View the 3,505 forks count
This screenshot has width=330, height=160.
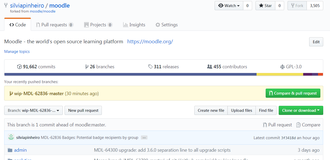pyautogui.click(x=315, y=6)
